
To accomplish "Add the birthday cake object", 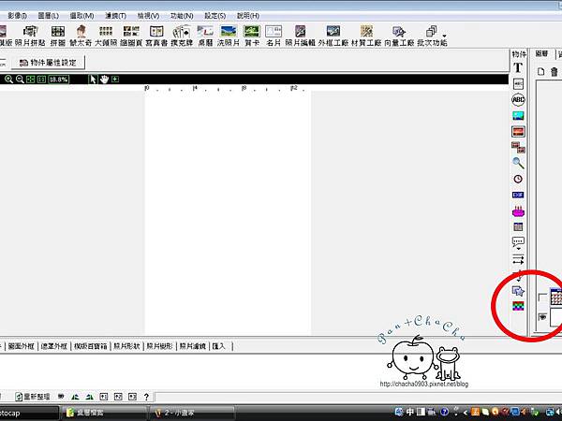I will tap(518, 211).
